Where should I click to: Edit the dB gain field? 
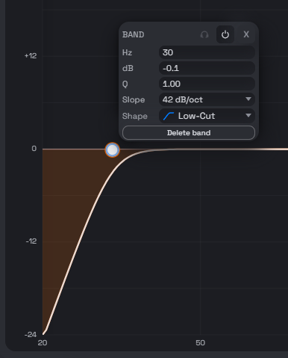tap(207, 68)
